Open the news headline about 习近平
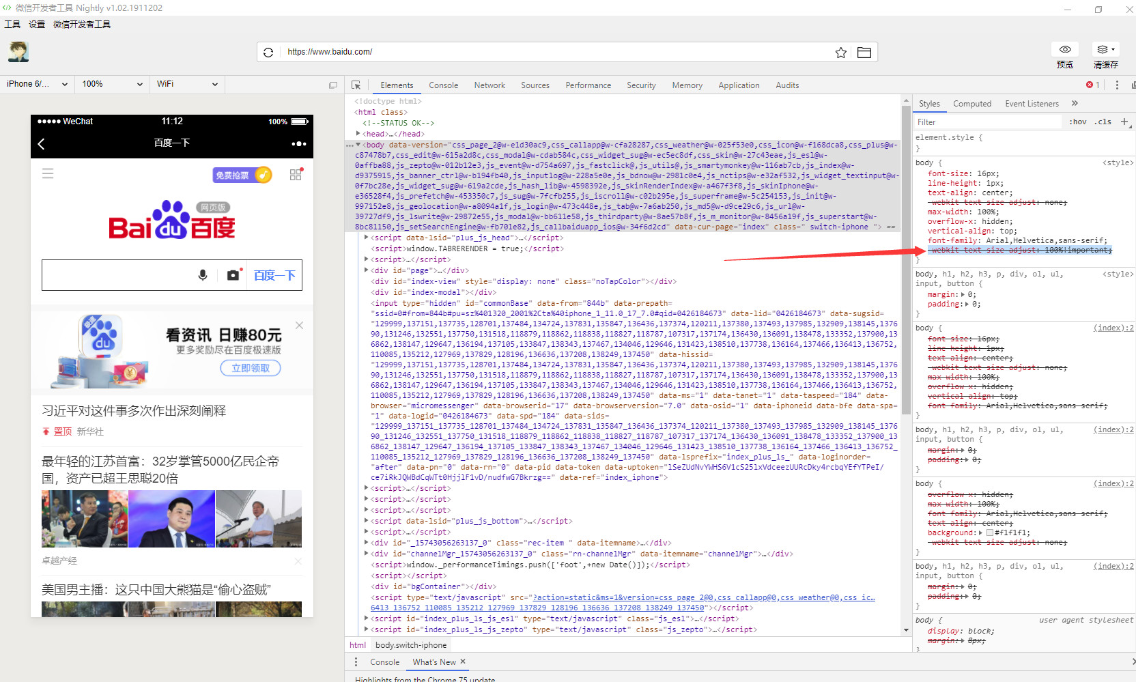 134,411
